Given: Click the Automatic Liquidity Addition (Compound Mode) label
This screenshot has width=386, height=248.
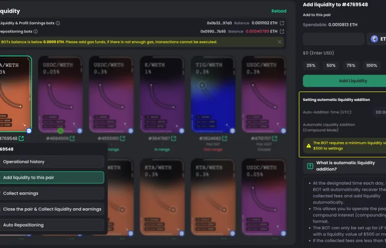Looking at the screenshot, I should click(x=329, y=127).
